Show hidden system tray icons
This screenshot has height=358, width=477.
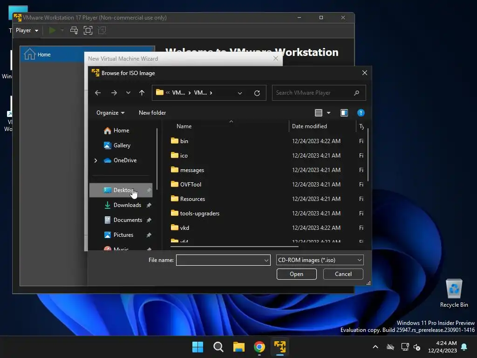click(375, 347)
